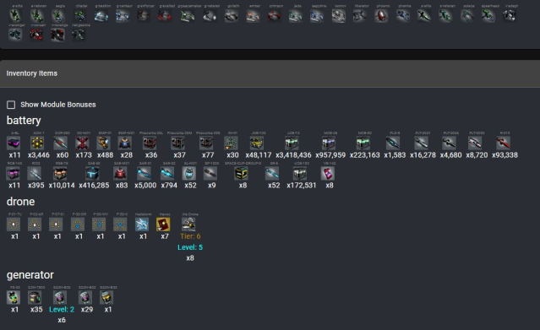Select the leonov ship icon

pyautogui.click(x=339, y=15)
